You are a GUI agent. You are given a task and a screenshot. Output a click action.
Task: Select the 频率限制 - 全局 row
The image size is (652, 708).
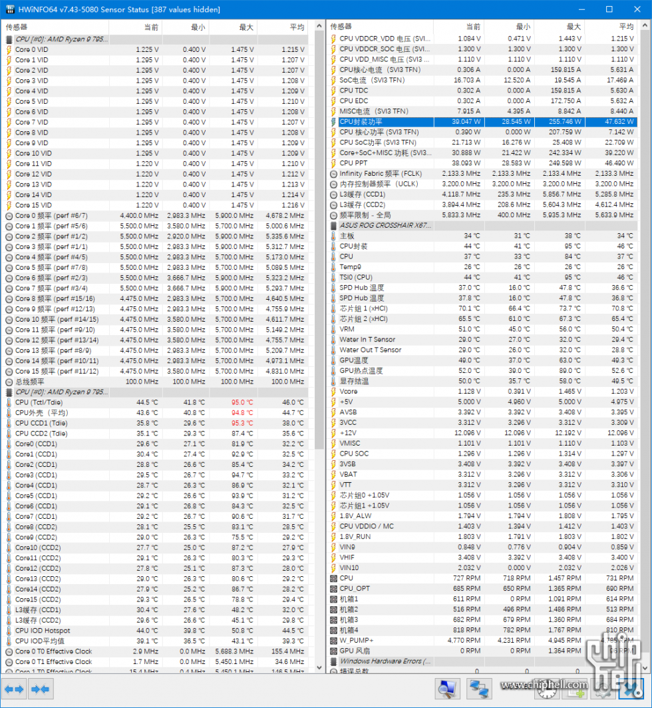point(482,215)
